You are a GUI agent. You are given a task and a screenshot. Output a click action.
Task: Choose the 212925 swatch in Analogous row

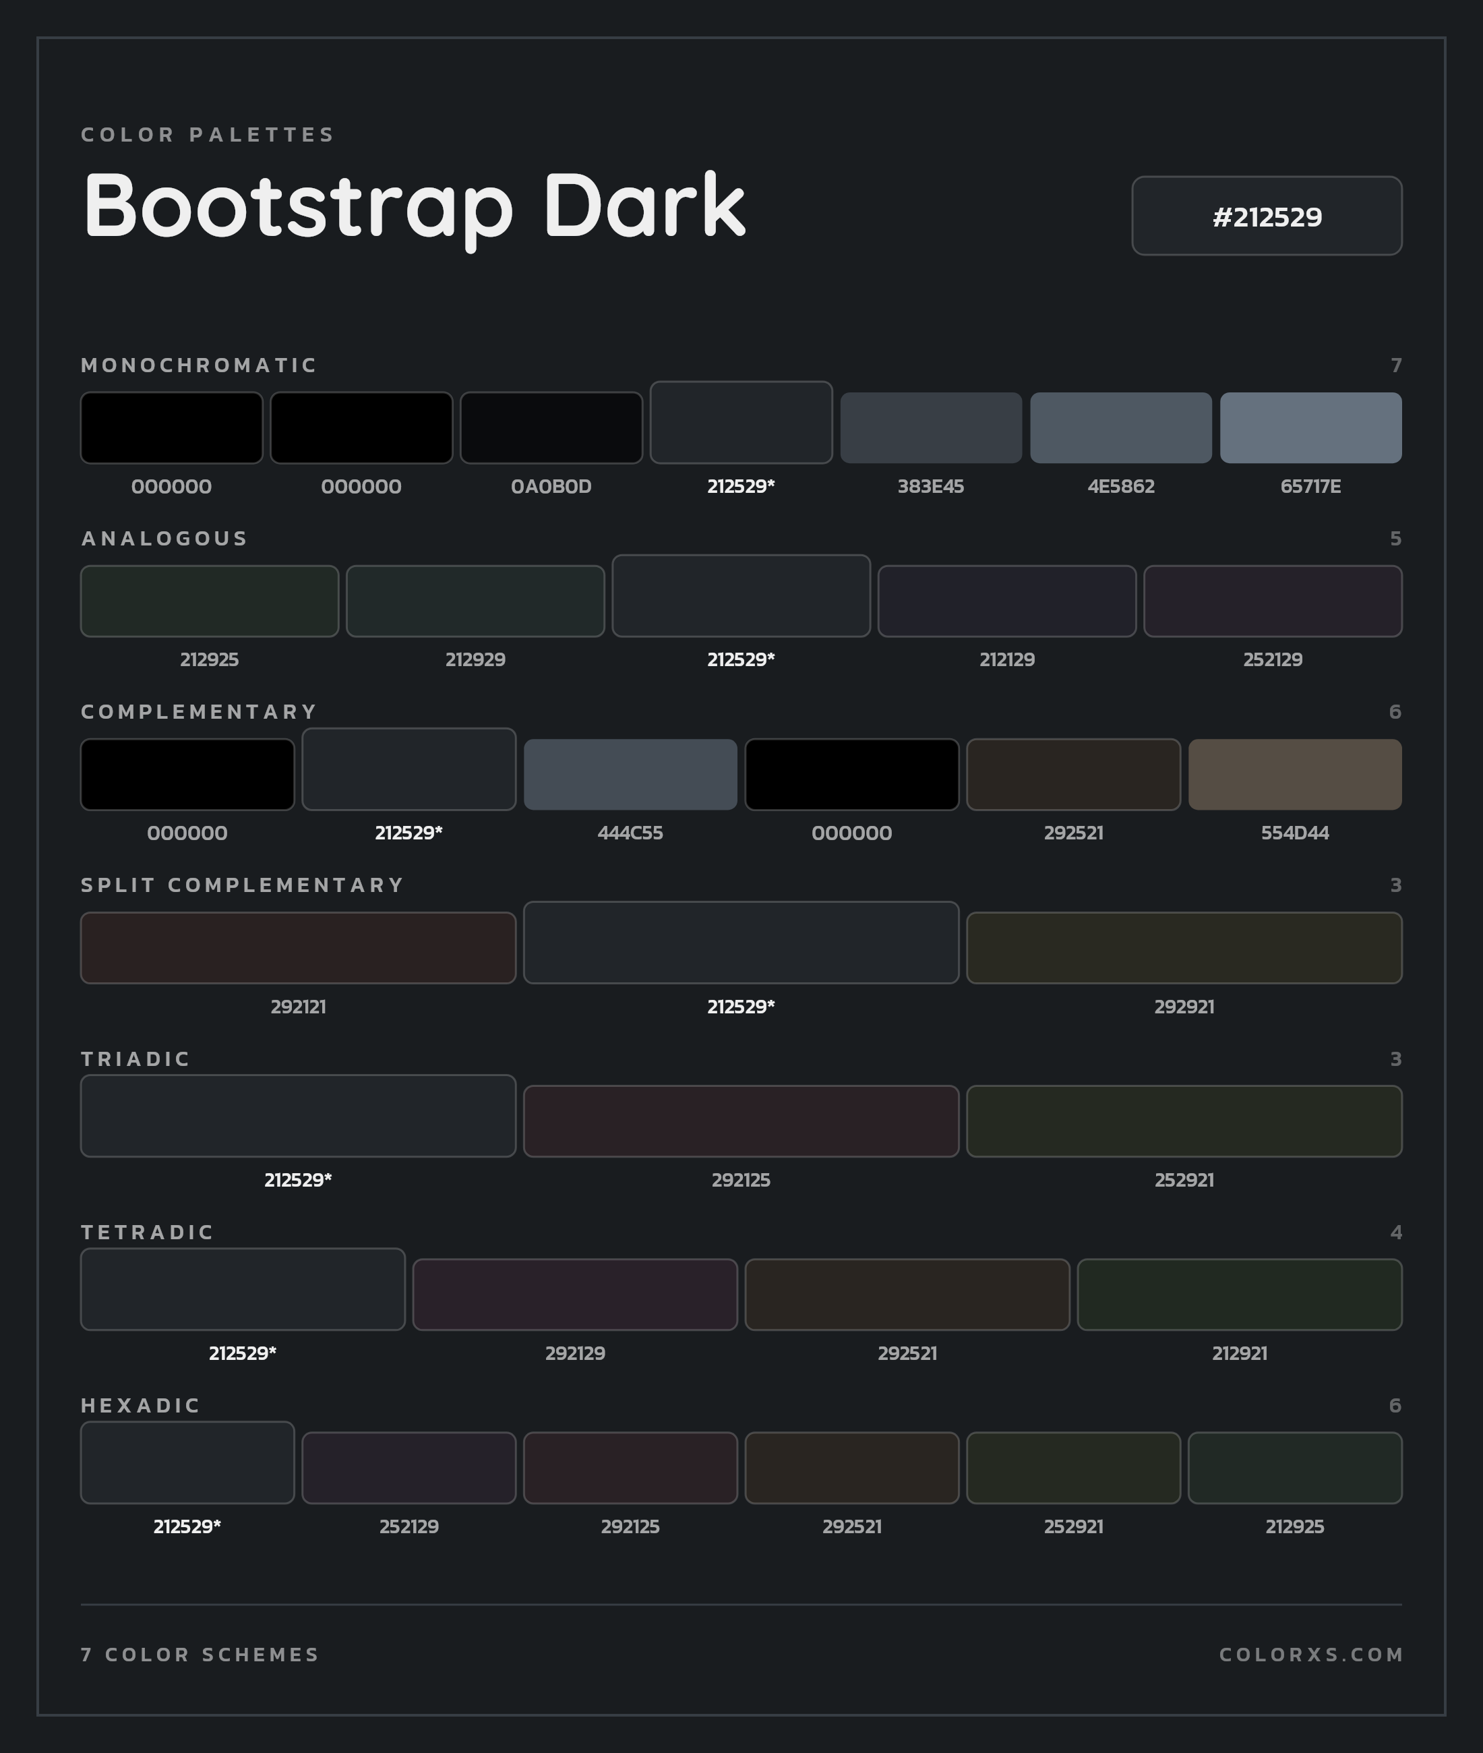point(210,601)
